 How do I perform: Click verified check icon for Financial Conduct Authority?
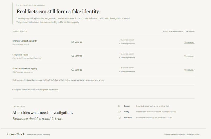pos(73,42)
